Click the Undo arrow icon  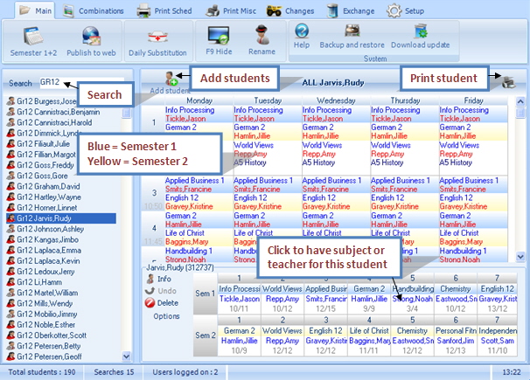[x=150, y=291]
